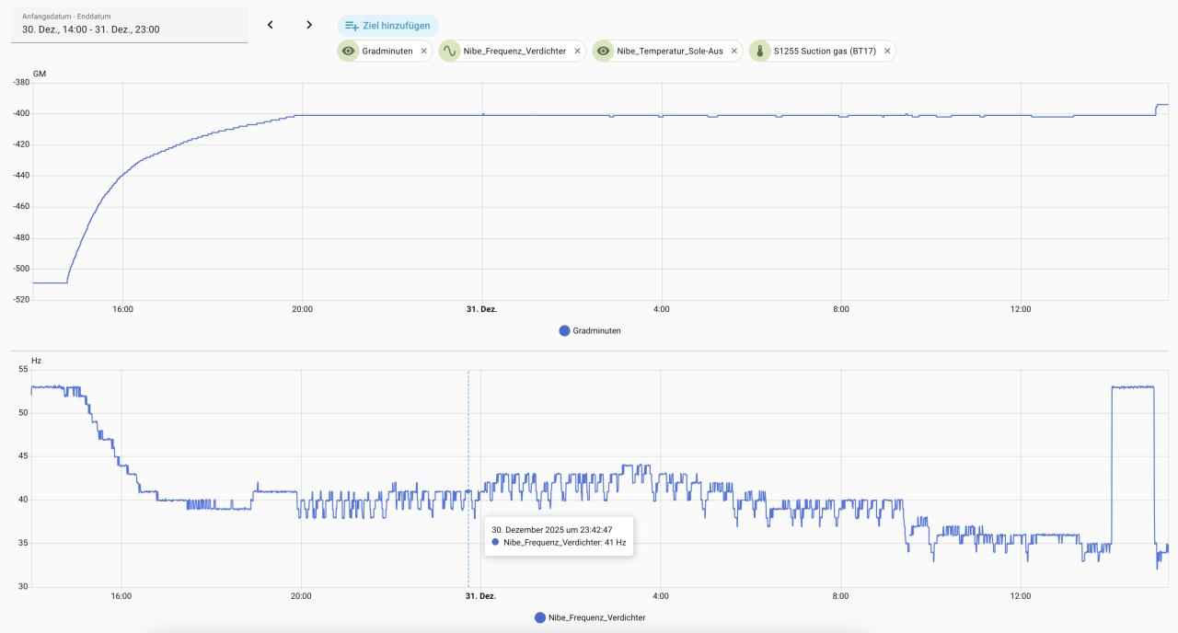Click the '31. Dez.' label on the Gradminuten chart axis
This screenshot has width=1178, height=633.
481,309
